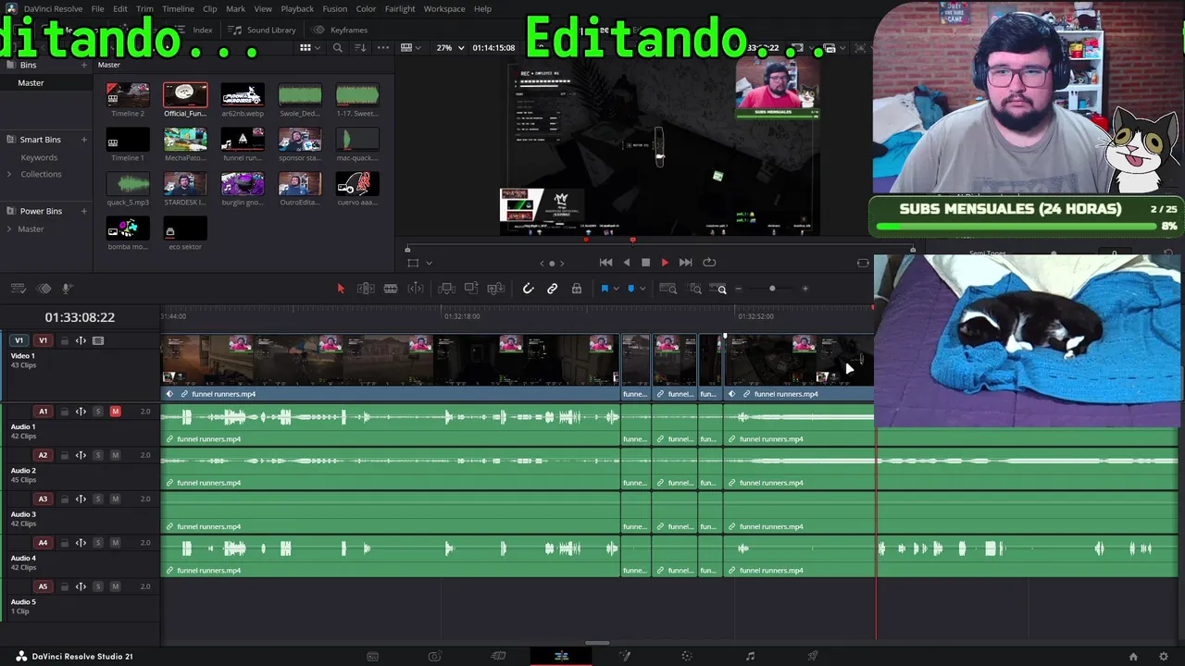Mute Audio 1 track with M button
This screenshot has height=666, width=1185.
pos(115,412)
